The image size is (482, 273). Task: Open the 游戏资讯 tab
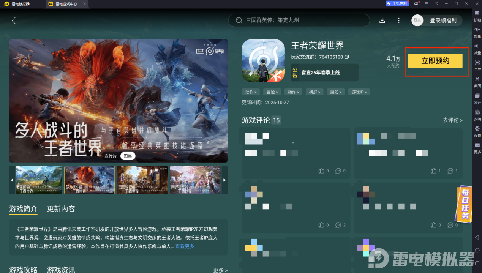[61, 270]
